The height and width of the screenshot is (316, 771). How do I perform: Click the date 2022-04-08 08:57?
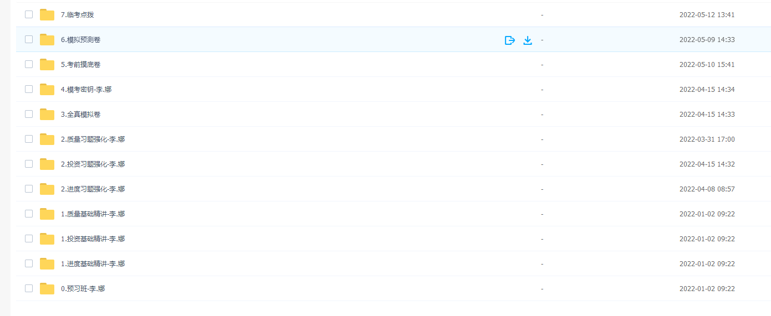[x=707, y=189]
